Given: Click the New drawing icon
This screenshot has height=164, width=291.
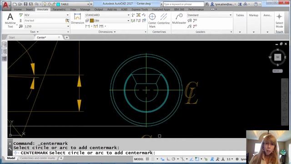Looking at the screenshot, I should click(15, 4).
